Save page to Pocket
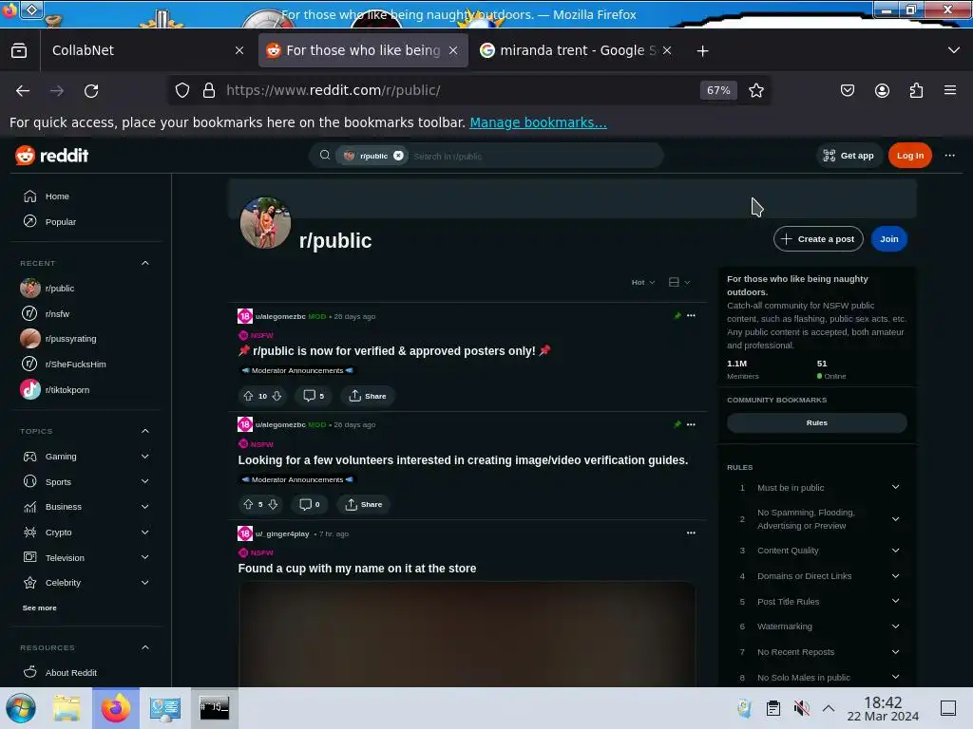Screen dimensions: 973x729 [x=847, y=90]
